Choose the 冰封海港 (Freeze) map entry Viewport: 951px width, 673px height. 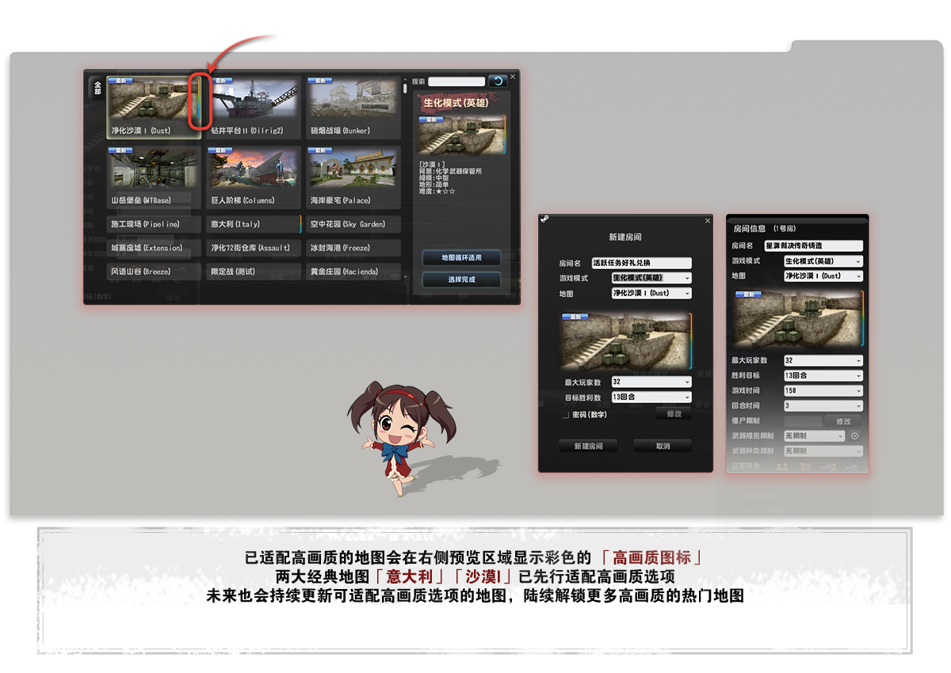tap(353, 248)
